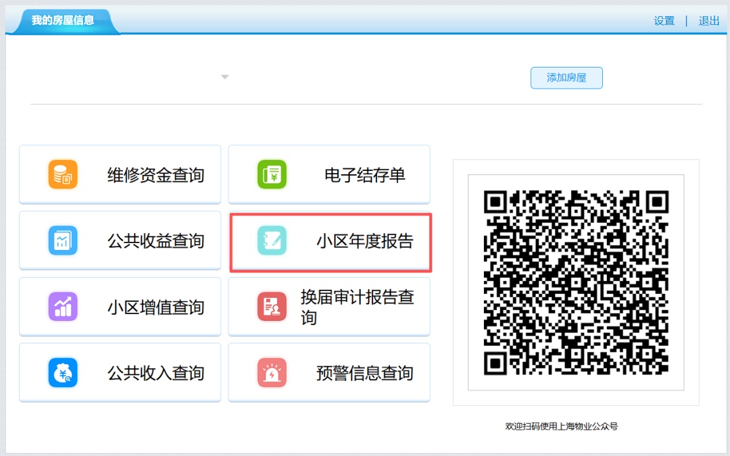The width and height of the screenshot is (730, 456).
Task: Click the orange coins icon for 维修资金查询
Action: pos(63,175)
